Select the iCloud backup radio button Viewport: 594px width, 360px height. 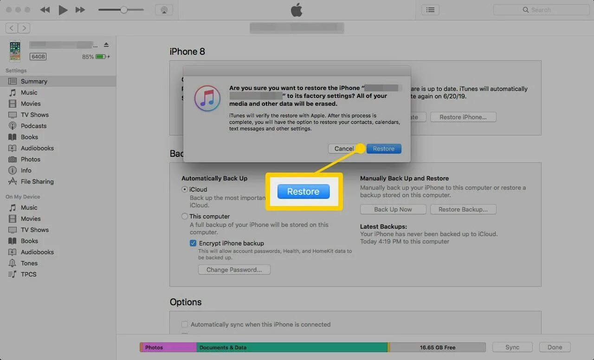coord(185,189)
